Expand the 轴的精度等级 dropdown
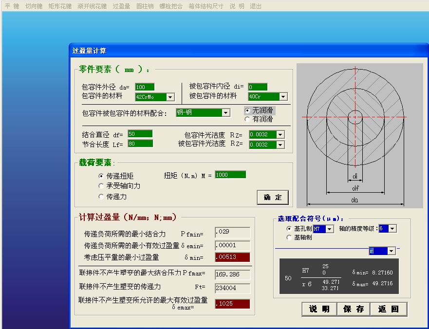This screenshot has width=429, height=329. [x=392, y=228]
